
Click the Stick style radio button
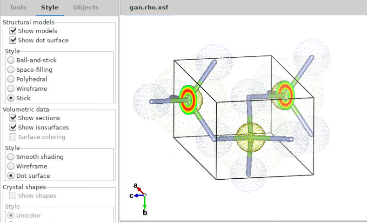tap(11, 98)
